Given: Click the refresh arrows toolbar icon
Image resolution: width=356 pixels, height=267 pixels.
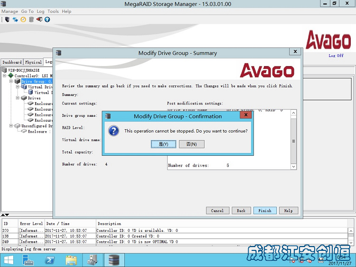Looking at the screenshot, I should [x=15, y=19].
